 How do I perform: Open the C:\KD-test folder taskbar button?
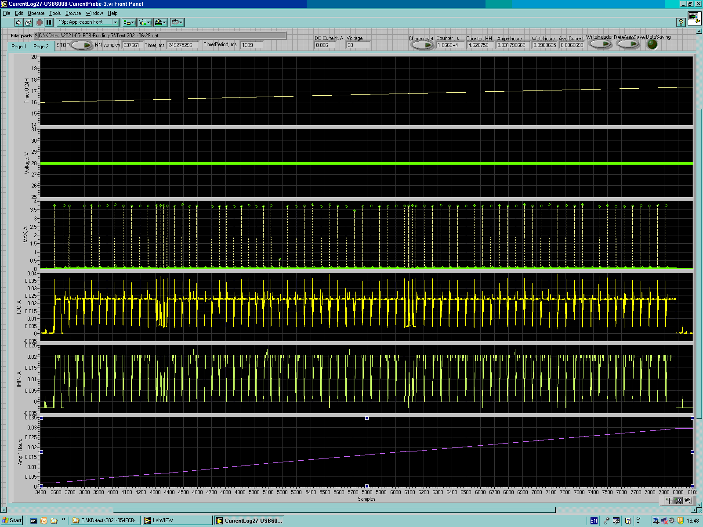coord(106,520)
